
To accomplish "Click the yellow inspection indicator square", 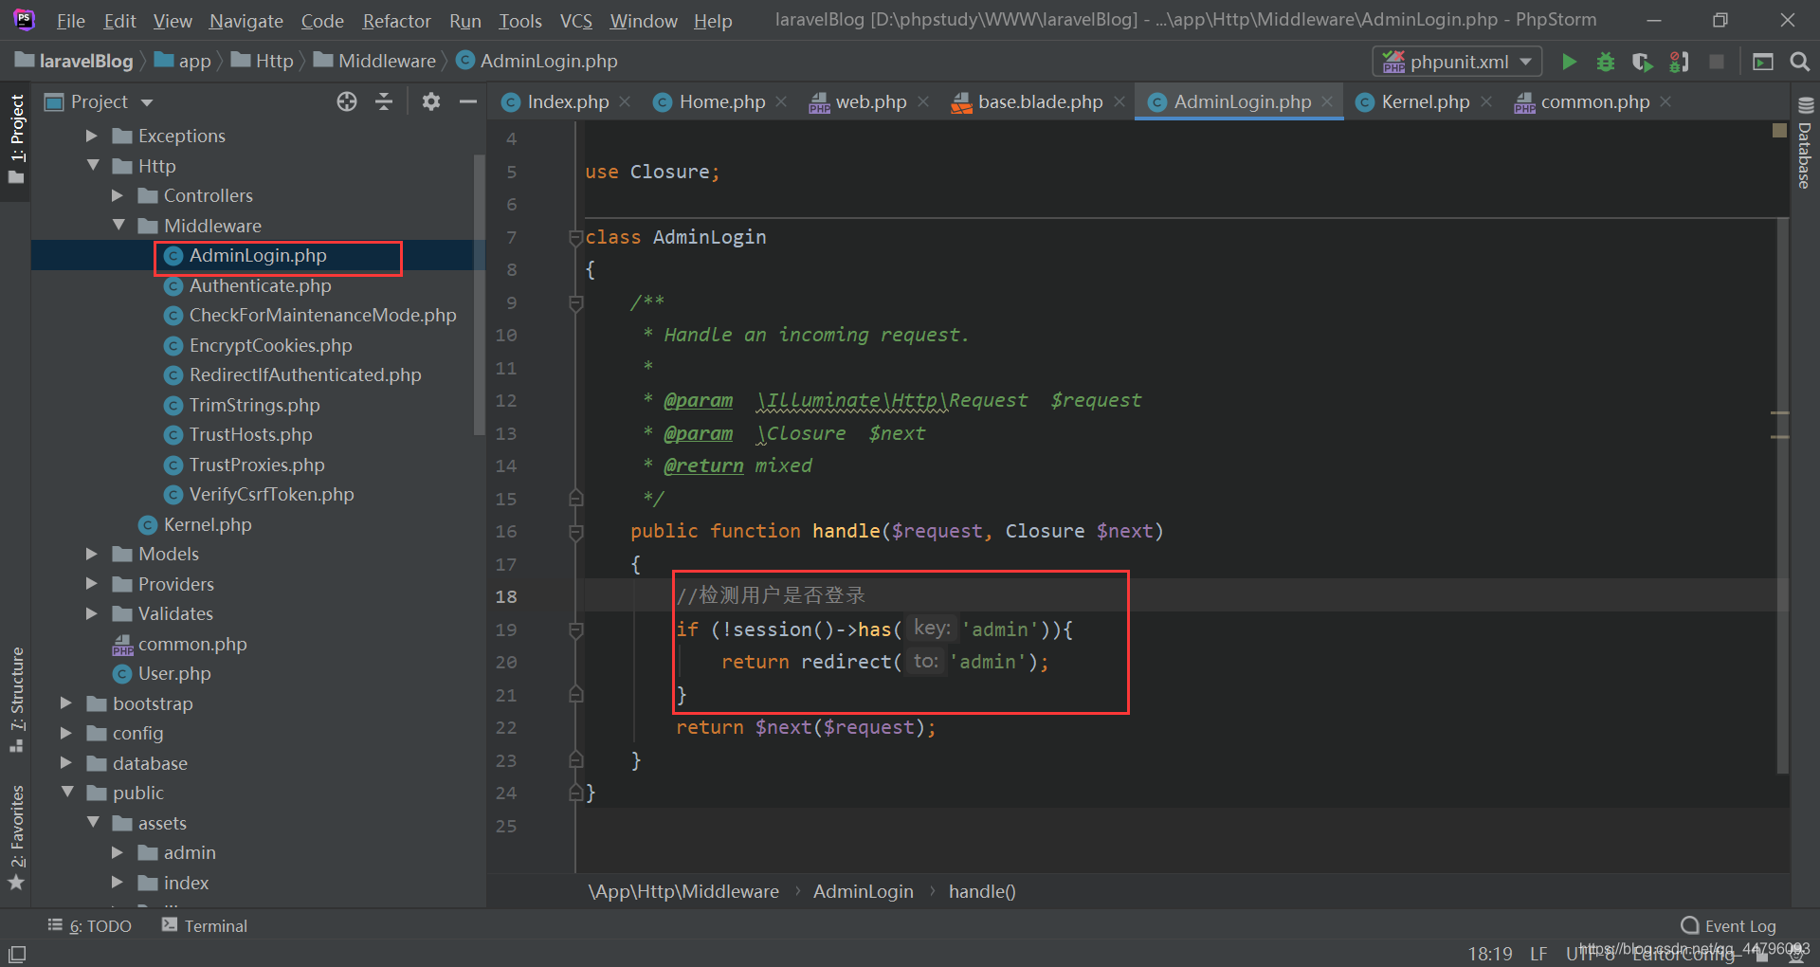I will [x=1779, y=131].
